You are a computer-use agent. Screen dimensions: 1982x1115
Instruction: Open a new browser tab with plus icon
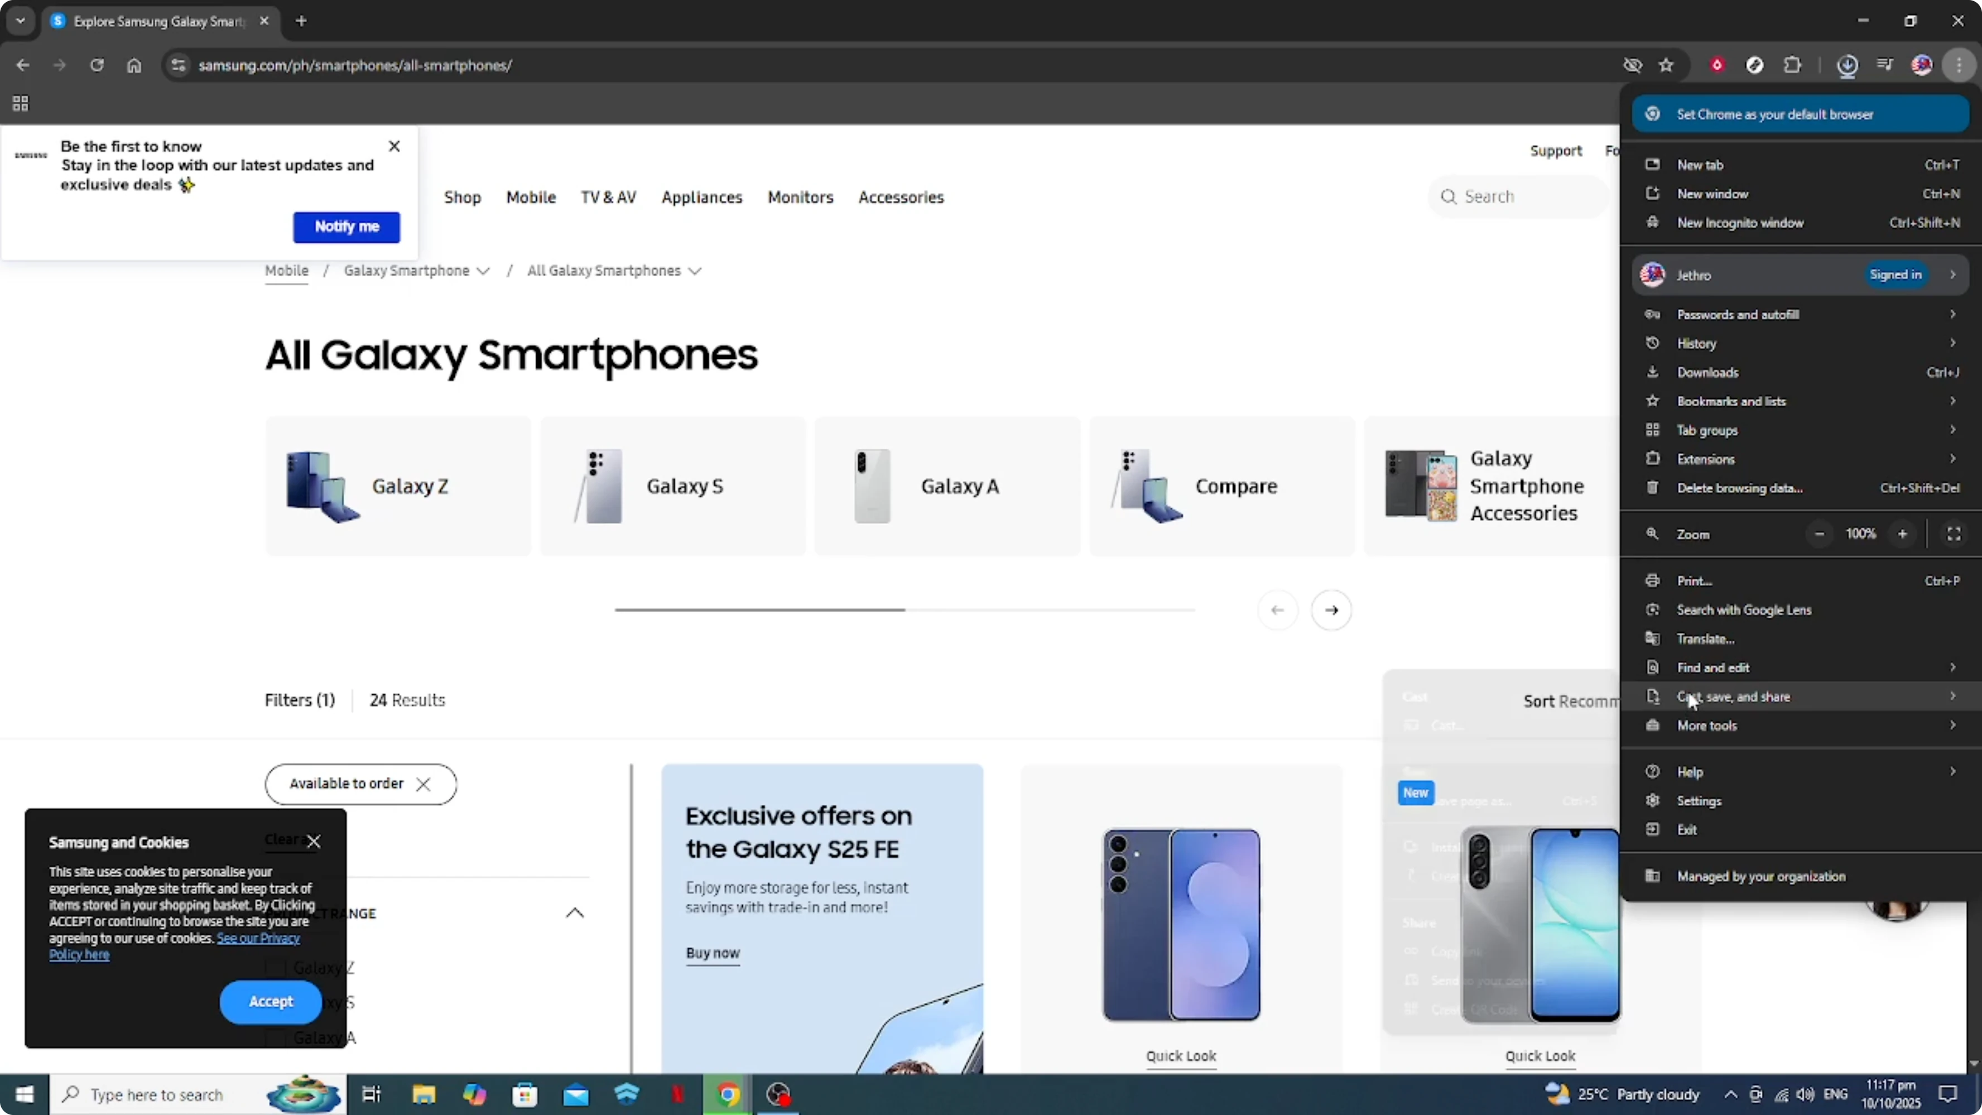(x=302, y=21)
